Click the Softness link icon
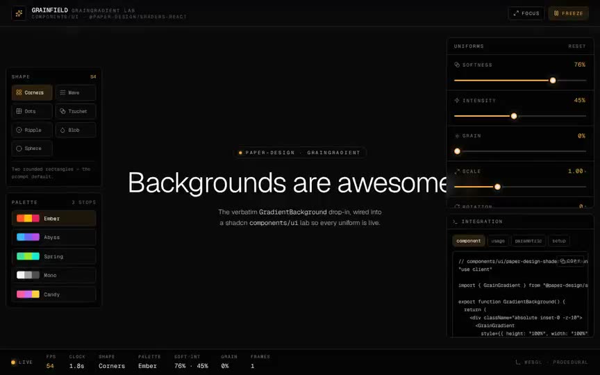The height and width of the screenshot is (375, 600). (457, 65)
